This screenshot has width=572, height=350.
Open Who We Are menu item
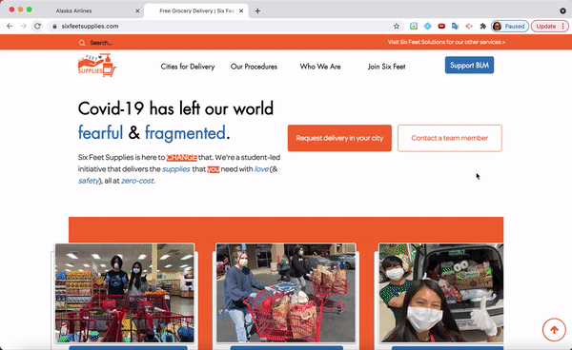point(320,67)
